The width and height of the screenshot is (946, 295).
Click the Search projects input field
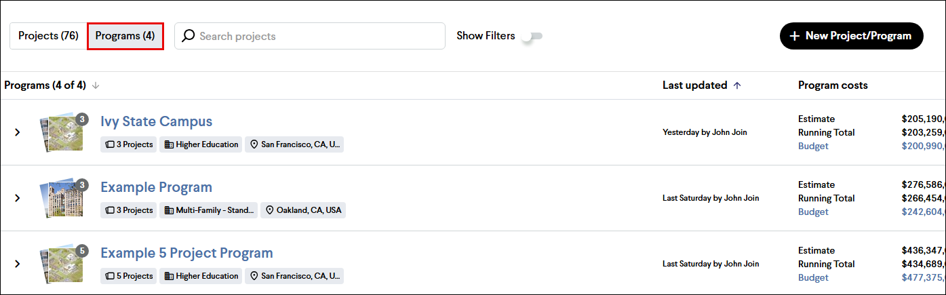[x=319, y=36]
